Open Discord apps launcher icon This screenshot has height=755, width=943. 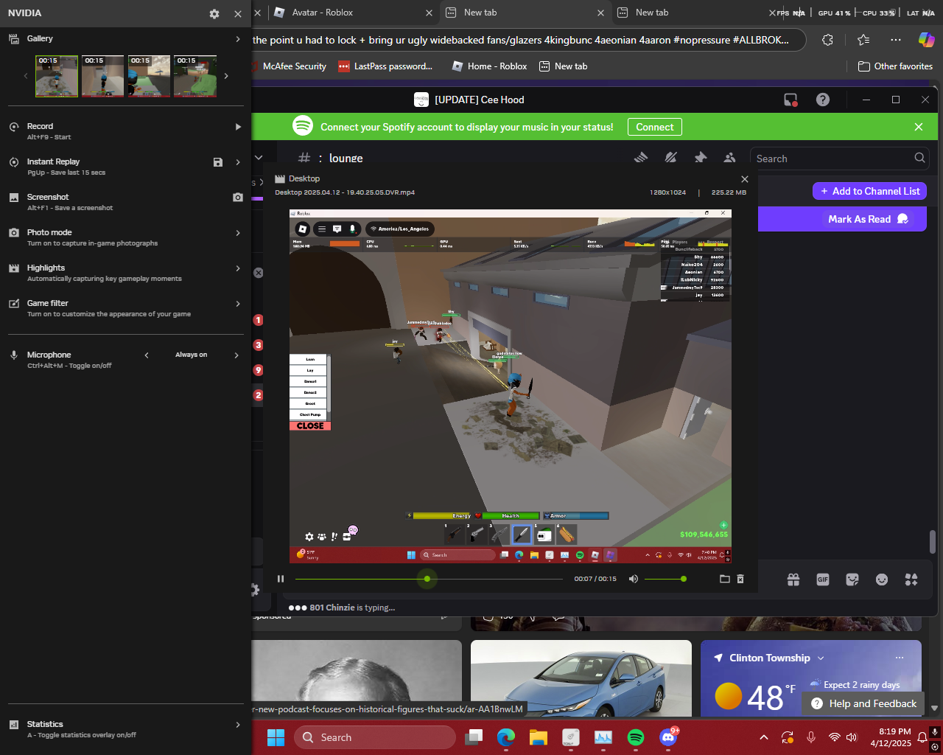click(911, 580)
